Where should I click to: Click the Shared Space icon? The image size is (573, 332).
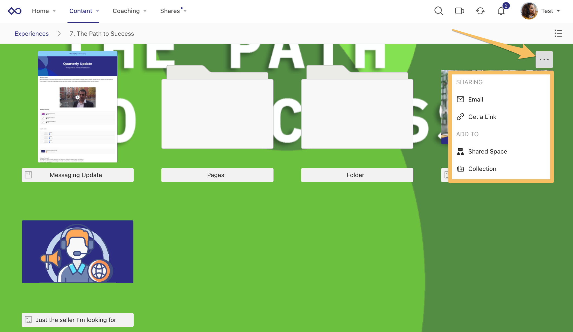point(460,151)
